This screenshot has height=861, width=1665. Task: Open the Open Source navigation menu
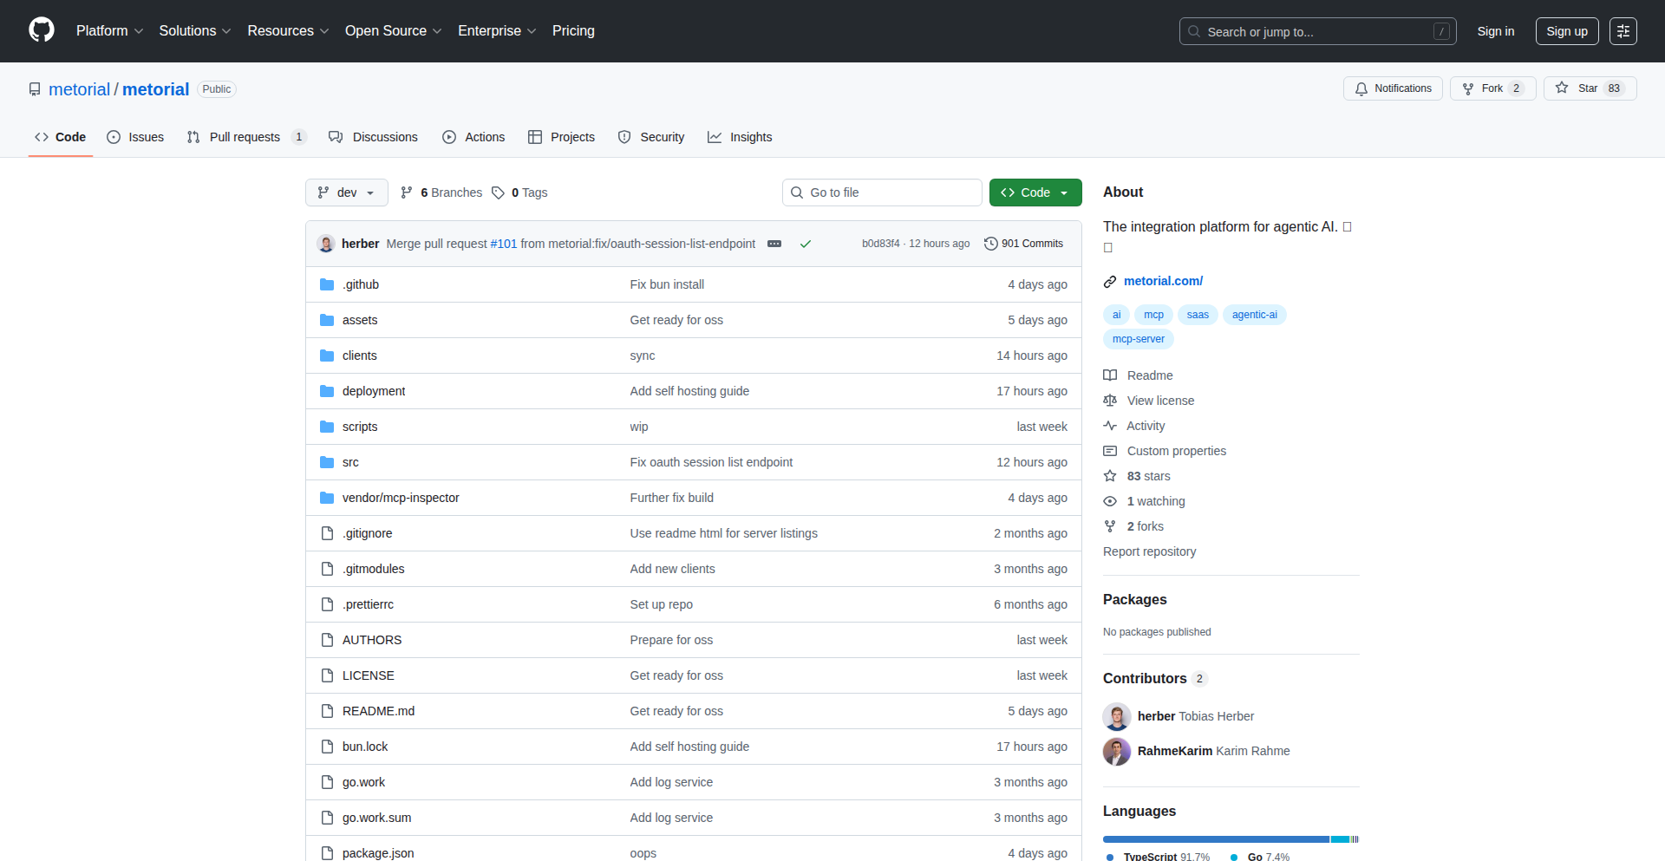(393, 31)
